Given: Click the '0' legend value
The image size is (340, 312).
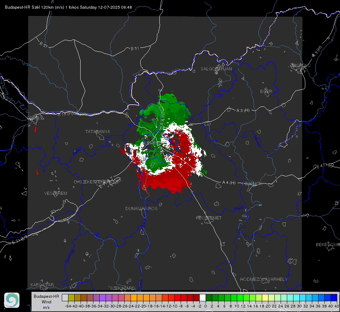Looking at the screenshot, I should 206,306.
